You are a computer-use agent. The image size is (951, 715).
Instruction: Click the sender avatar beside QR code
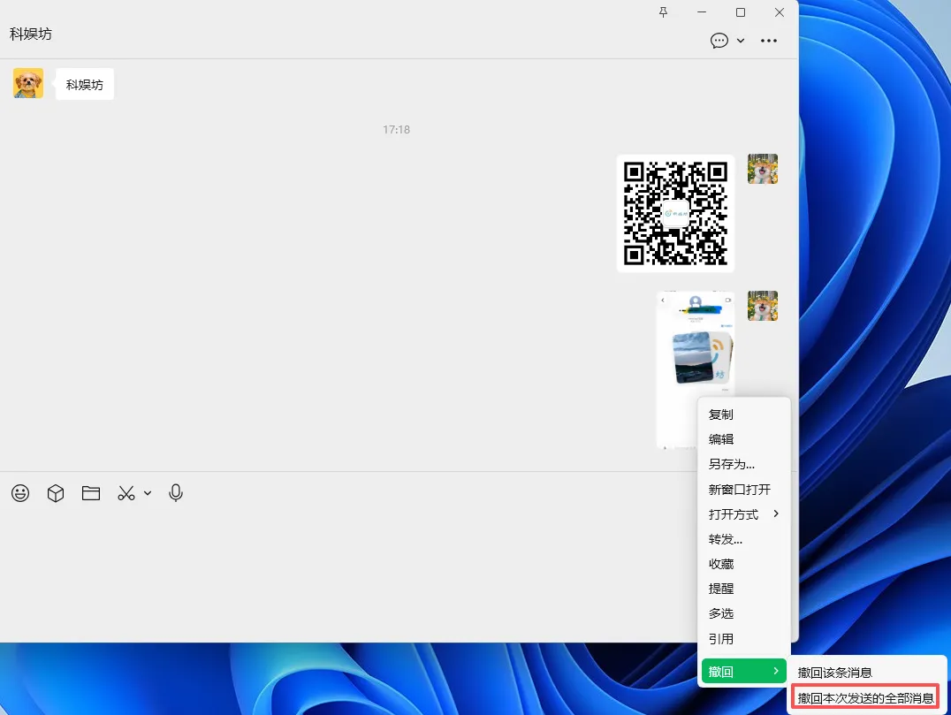pos(763,169)
